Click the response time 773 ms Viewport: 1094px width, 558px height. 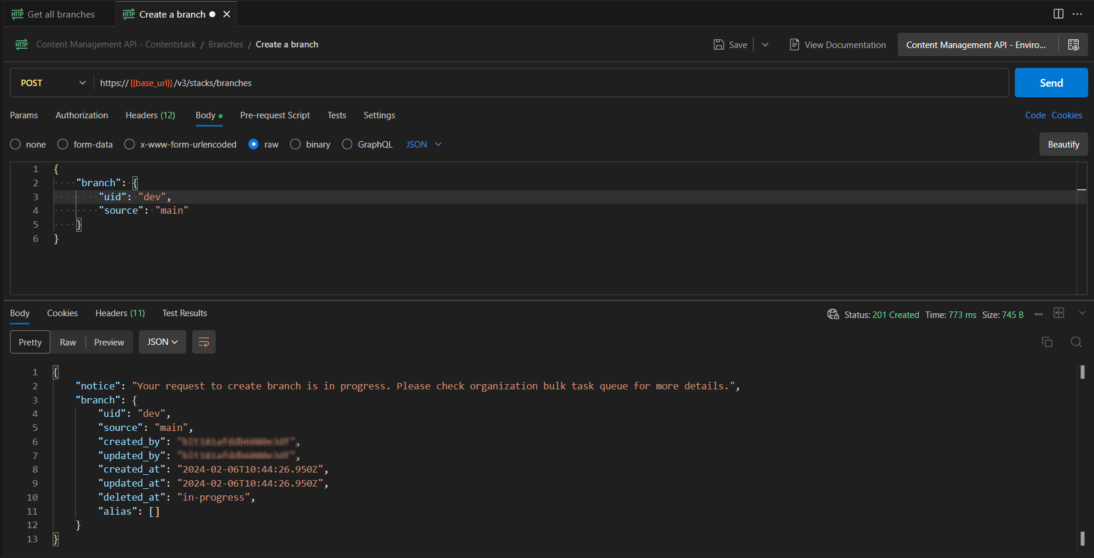click(x=962, y=315)
